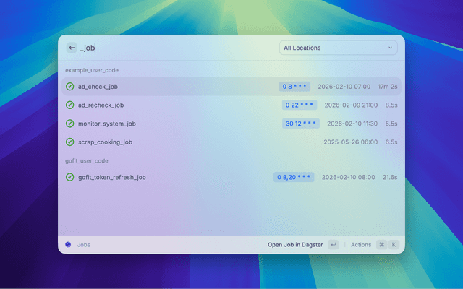Click the back arrow button
This screenshot has height=289, width=463.
[x=72, y=48]
